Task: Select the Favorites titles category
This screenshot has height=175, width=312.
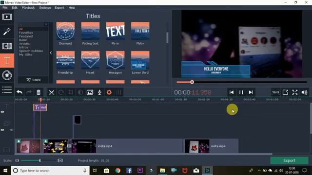Action: (x=26, y=33)
